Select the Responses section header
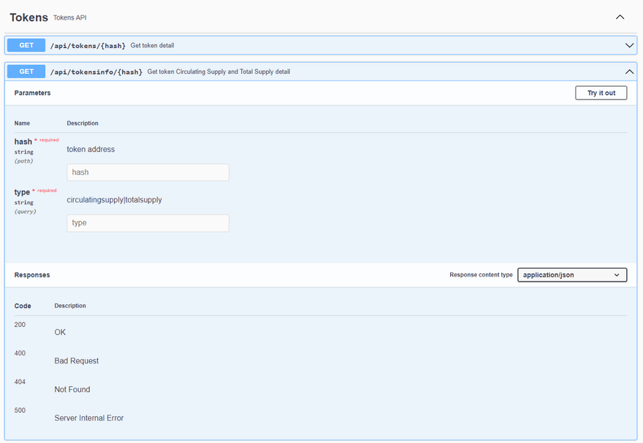 tap(32, 275)
